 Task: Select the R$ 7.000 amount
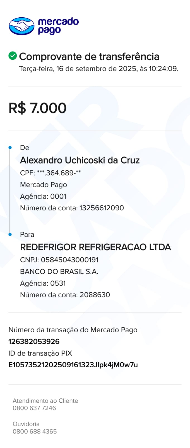[x=38, y=108]
